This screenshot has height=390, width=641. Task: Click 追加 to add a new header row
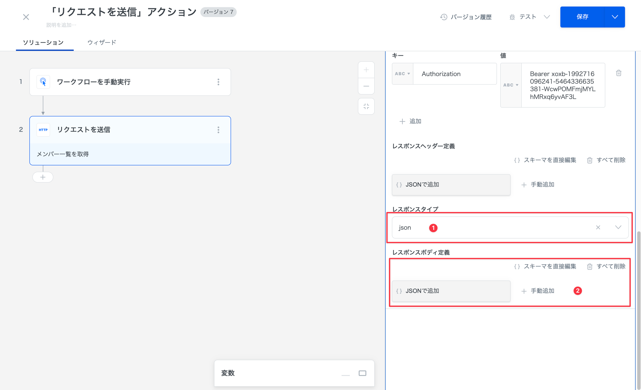411,121
